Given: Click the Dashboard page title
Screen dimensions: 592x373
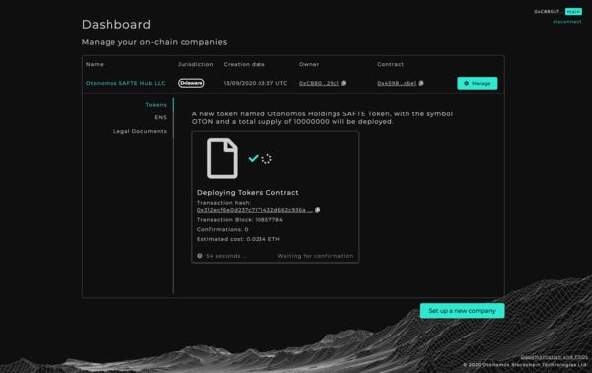Looking at the screenshot, I should [116, 24].
